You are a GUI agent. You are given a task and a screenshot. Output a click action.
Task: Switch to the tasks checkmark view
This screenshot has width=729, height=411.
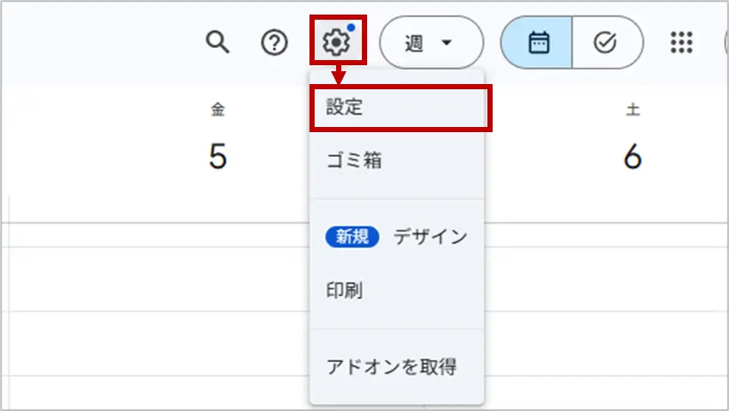click(606, 42)
